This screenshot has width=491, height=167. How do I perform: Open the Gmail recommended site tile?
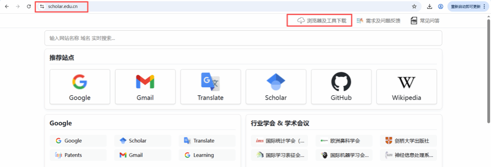[x=146, y=86]
